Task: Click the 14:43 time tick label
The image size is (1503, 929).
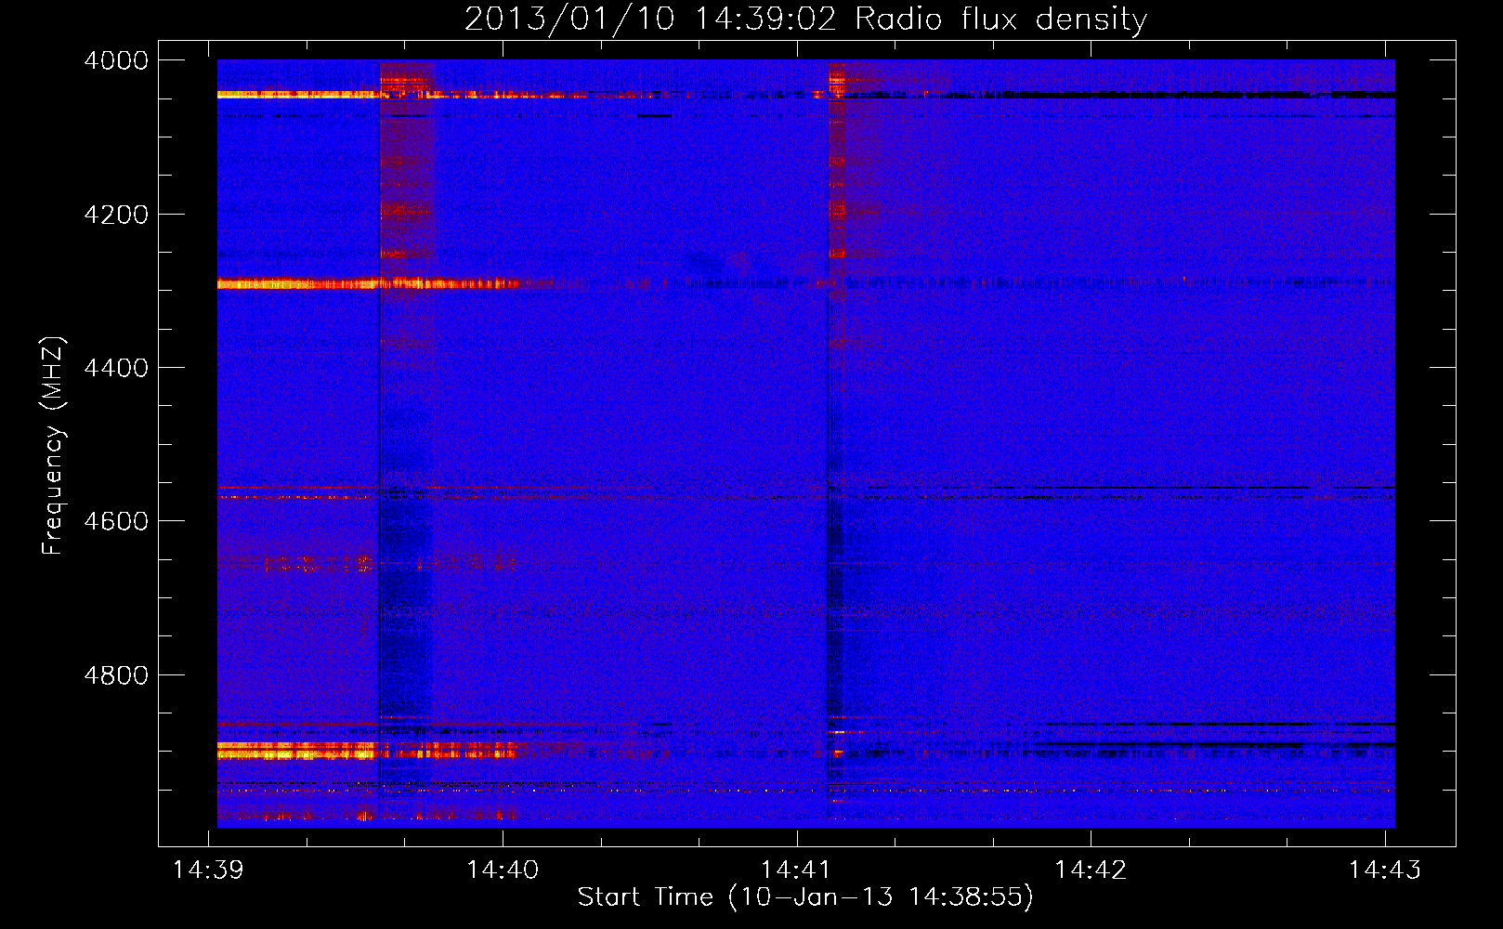Action: pyautogui.click(x=1384, y=870)
